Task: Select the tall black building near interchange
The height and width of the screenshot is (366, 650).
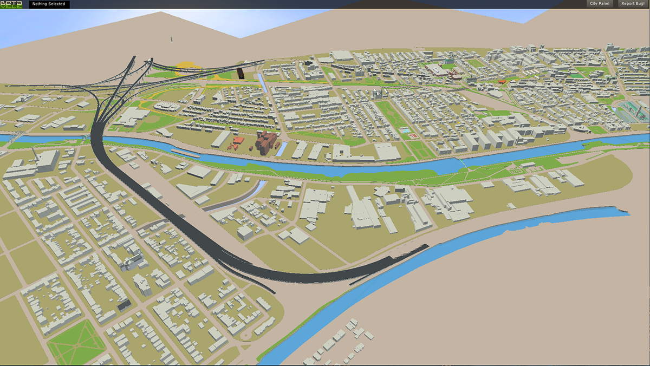Action: [x=241, y=74]
